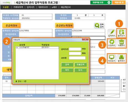The width and height of the screenshot is (128, 102).
Task: Click the 전체검색 button
Action: click(x=81, y=65)
